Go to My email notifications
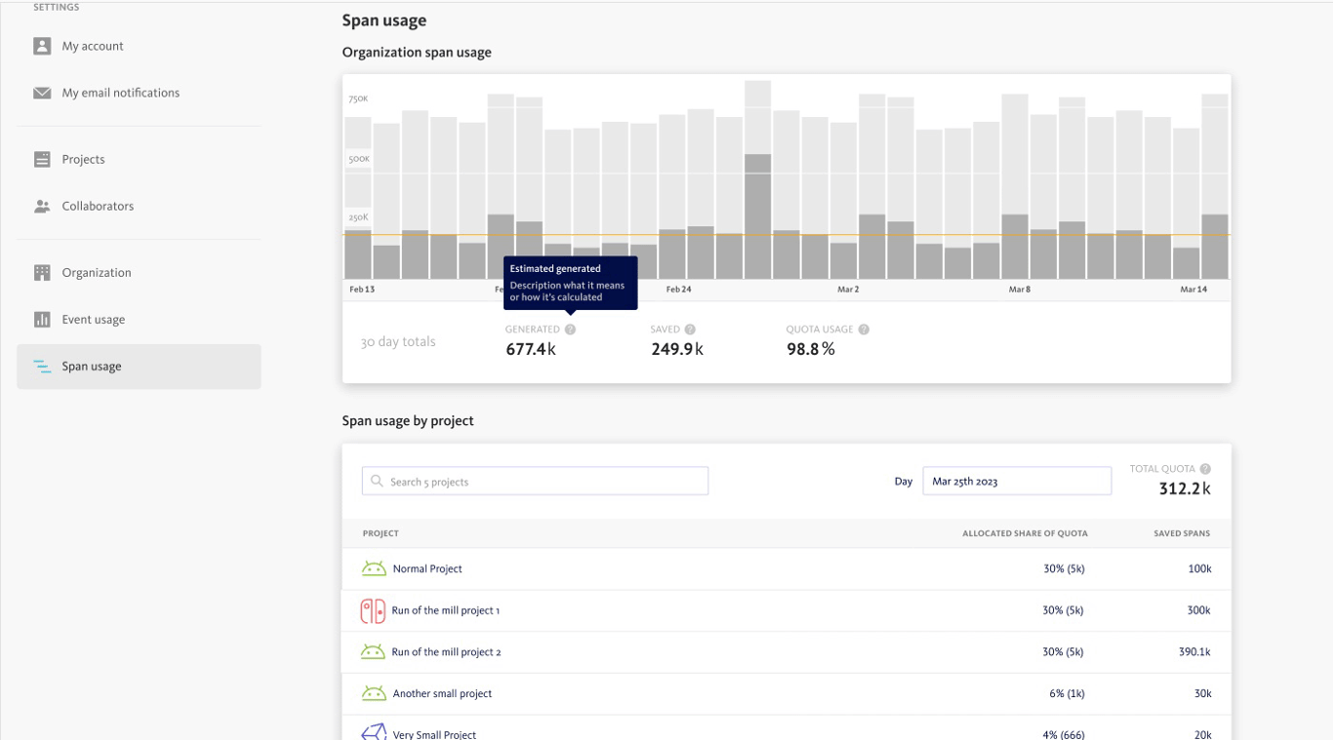1333x740 pixels. (x=120, y=93)
